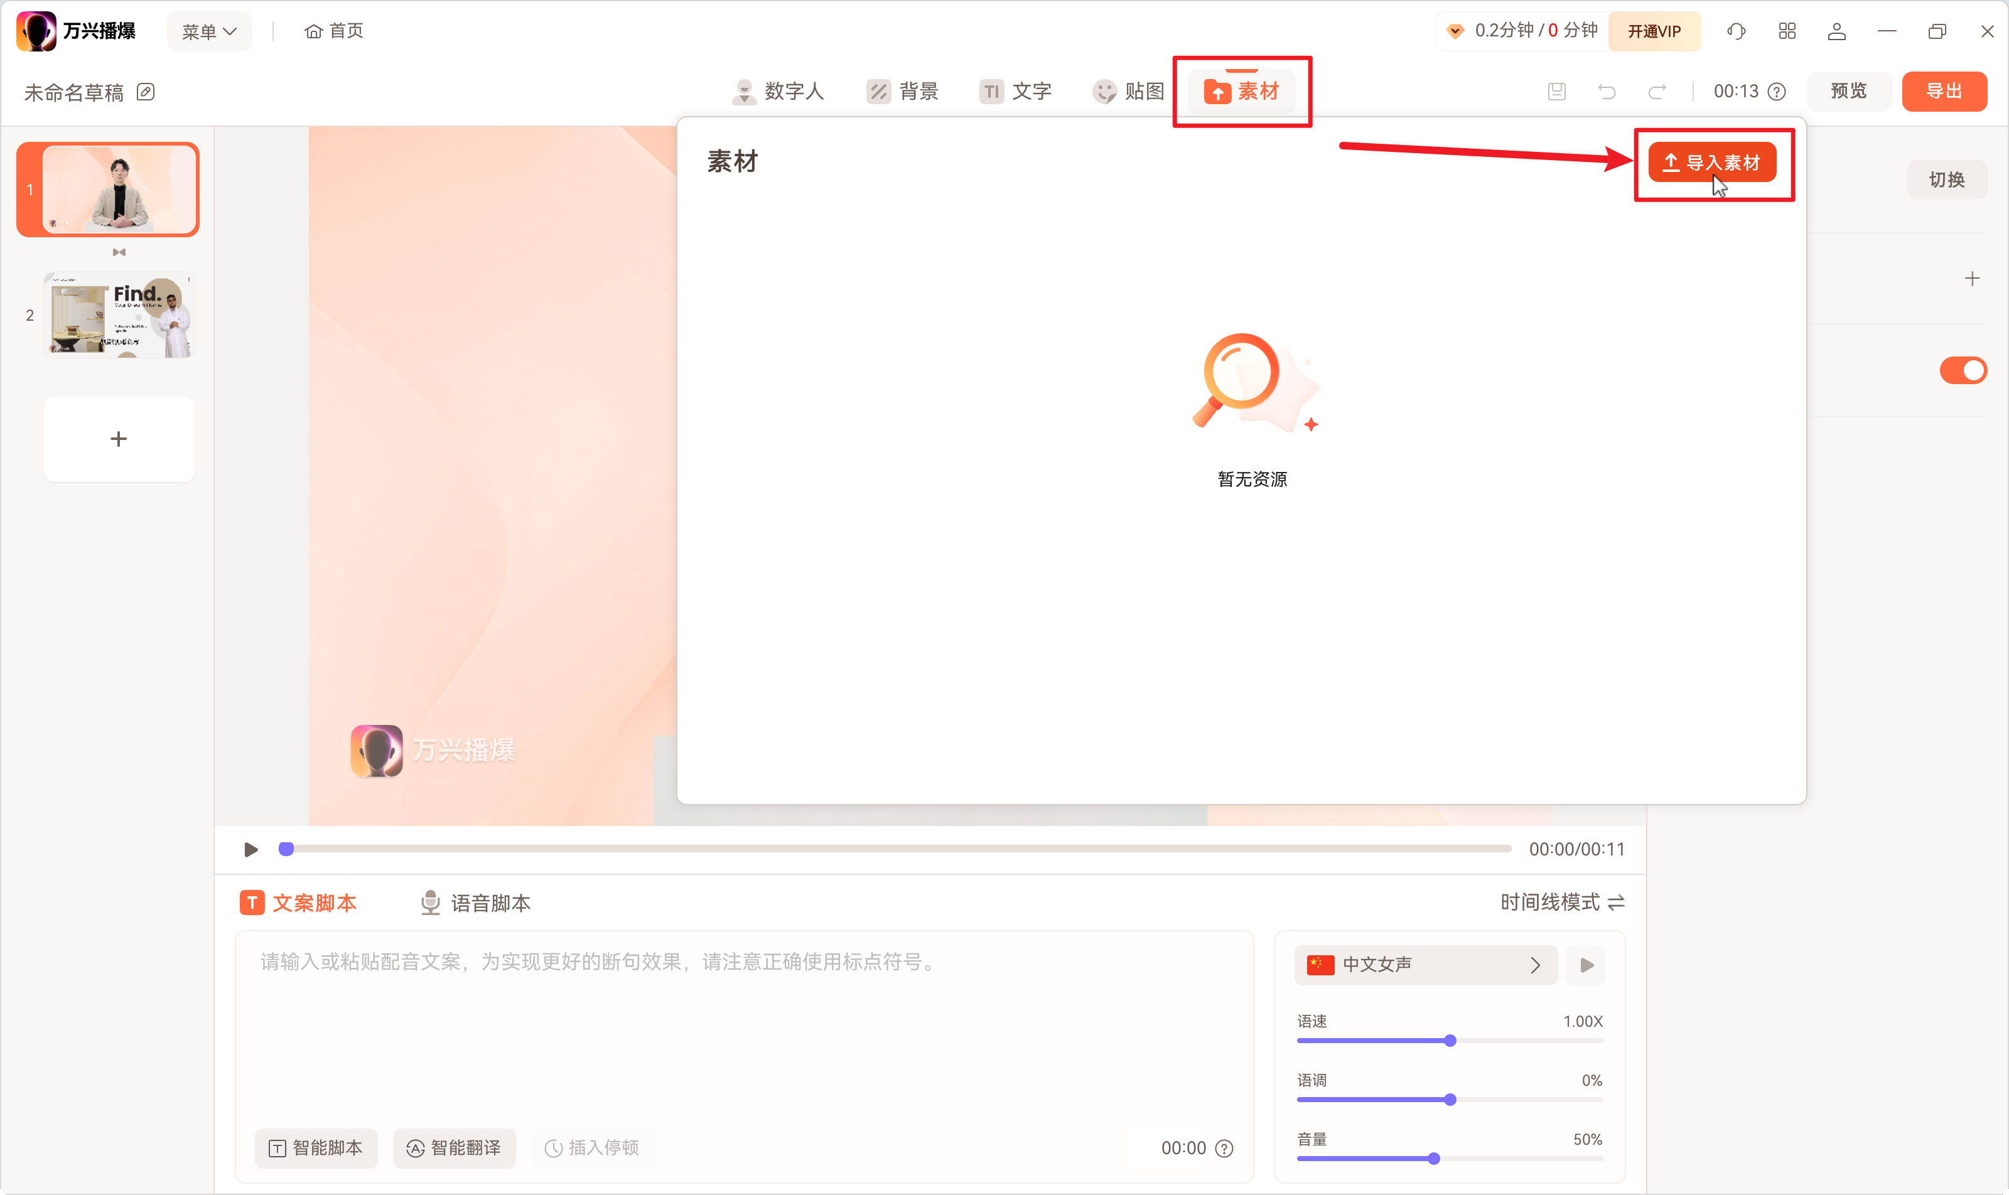
Task: Expand scene options with the 切换 button
Action: click(1947, 179)
